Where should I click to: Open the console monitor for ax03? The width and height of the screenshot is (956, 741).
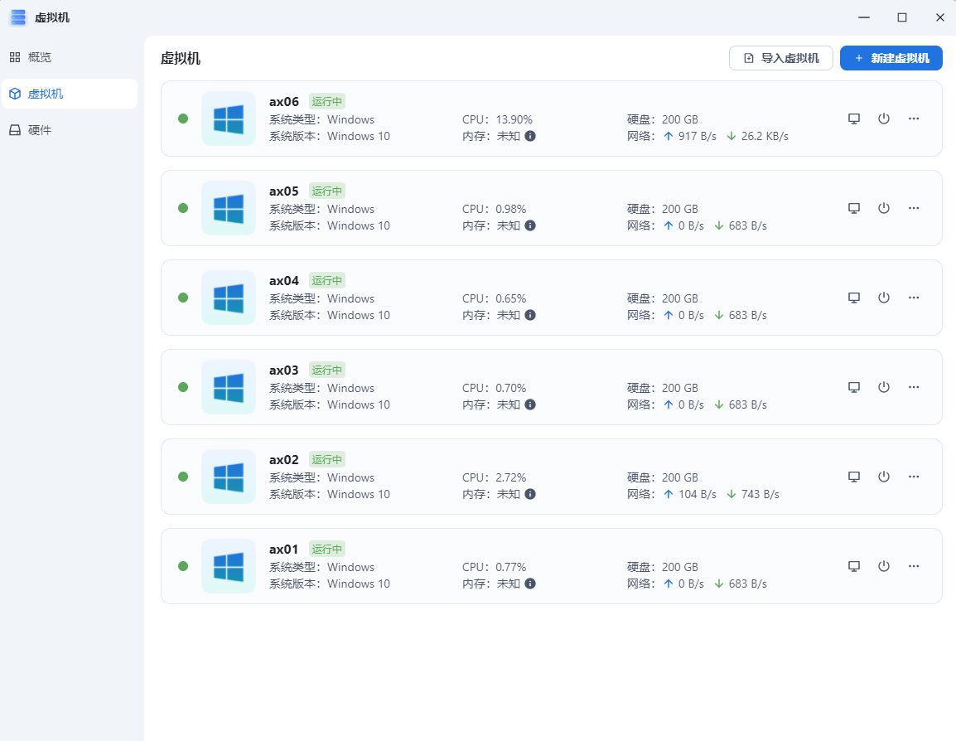click(854, 387)
